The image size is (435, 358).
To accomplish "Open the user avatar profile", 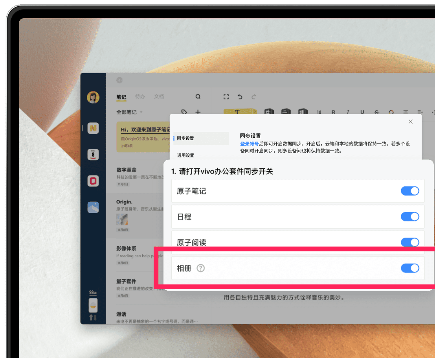I will [93, 97].
